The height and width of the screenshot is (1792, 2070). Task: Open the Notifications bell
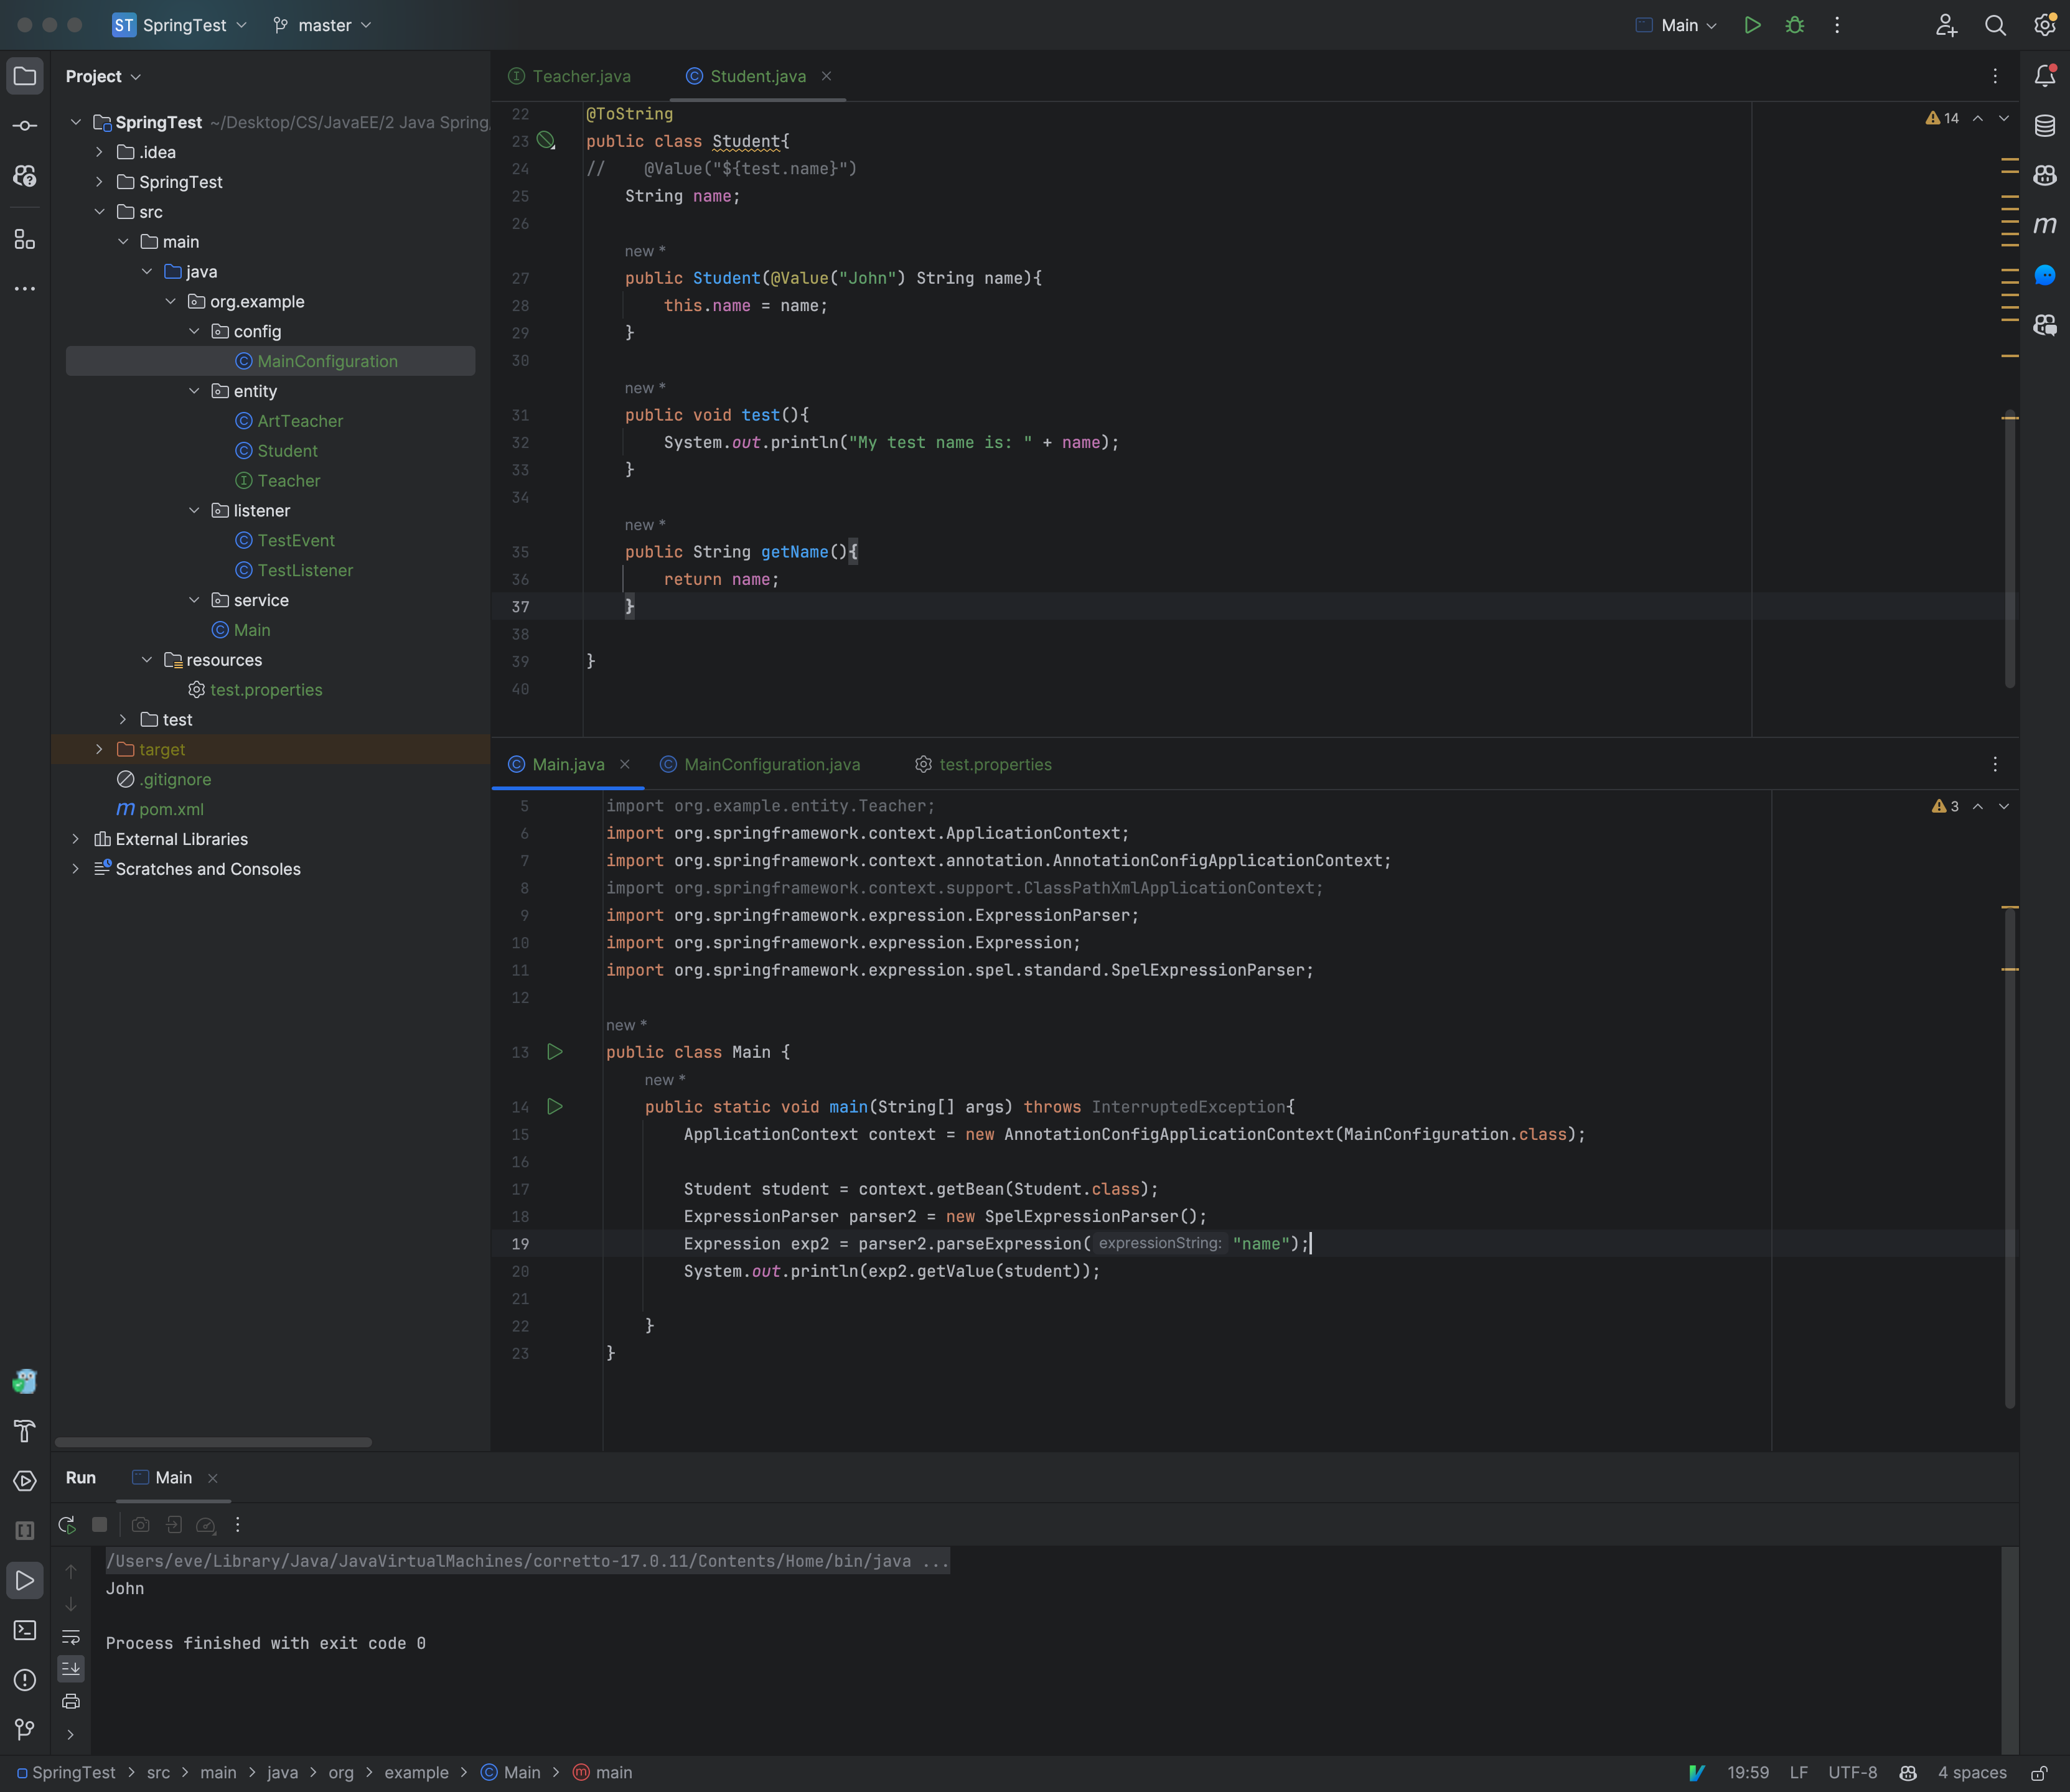(2046, 75)
